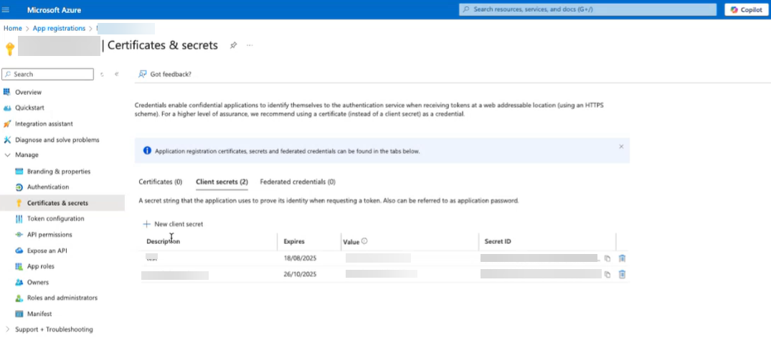Open Integration assistant
This screenshot has height=343, width=771.
[x=44, y=124]
